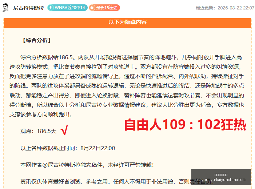Image resolution: width=255 pixels, height=189 pixels.
Task: Click the flame icon in 连红 badge
Action: click(x=92, y=8)
